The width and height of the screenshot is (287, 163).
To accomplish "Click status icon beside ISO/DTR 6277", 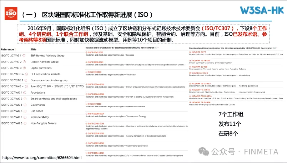I will click(190, 52).
